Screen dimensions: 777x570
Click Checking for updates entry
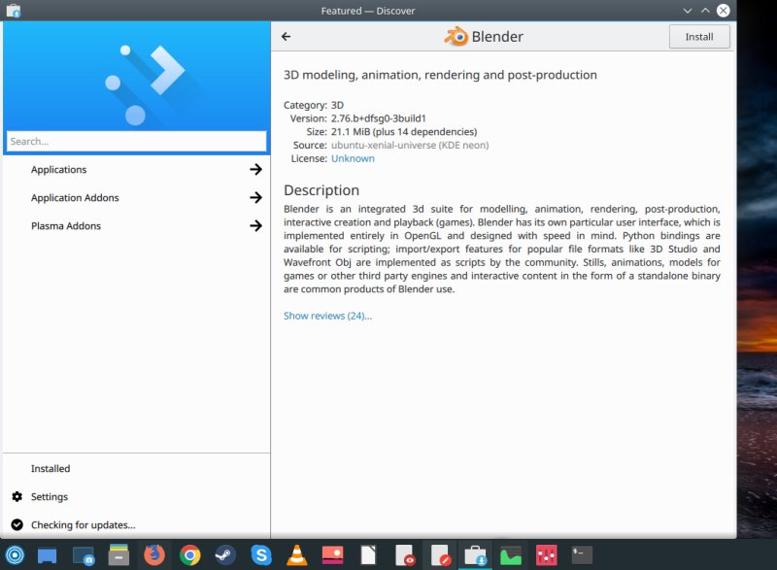tap(137, 525)
